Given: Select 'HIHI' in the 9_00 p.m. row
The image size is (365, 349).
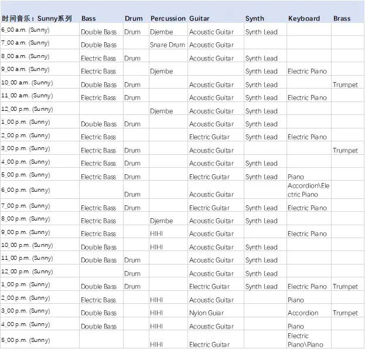Looking at the screenshot, I should tap(156, 233).
